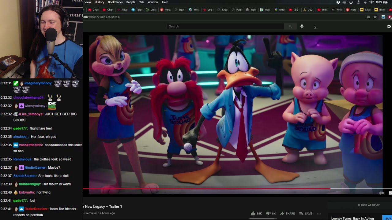This screenshot has height=220, width=392.
Task: Click the Looney Tunes: Back in Action title
Action: pos(352,218)
